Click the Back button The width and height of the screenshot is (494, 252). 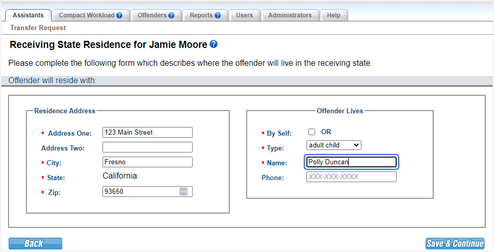click(x=35, y=243)
